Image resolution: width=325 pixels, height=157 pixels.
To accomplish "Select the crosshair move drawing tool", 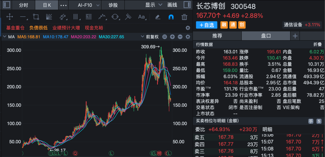I will (x=10, y=17).
